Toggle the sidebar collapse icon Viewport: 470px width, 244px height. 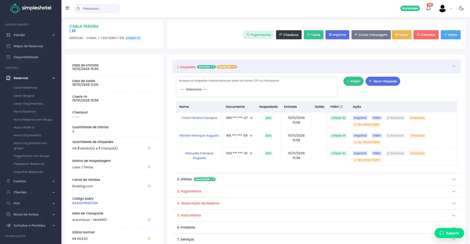(x=67, y=8)
